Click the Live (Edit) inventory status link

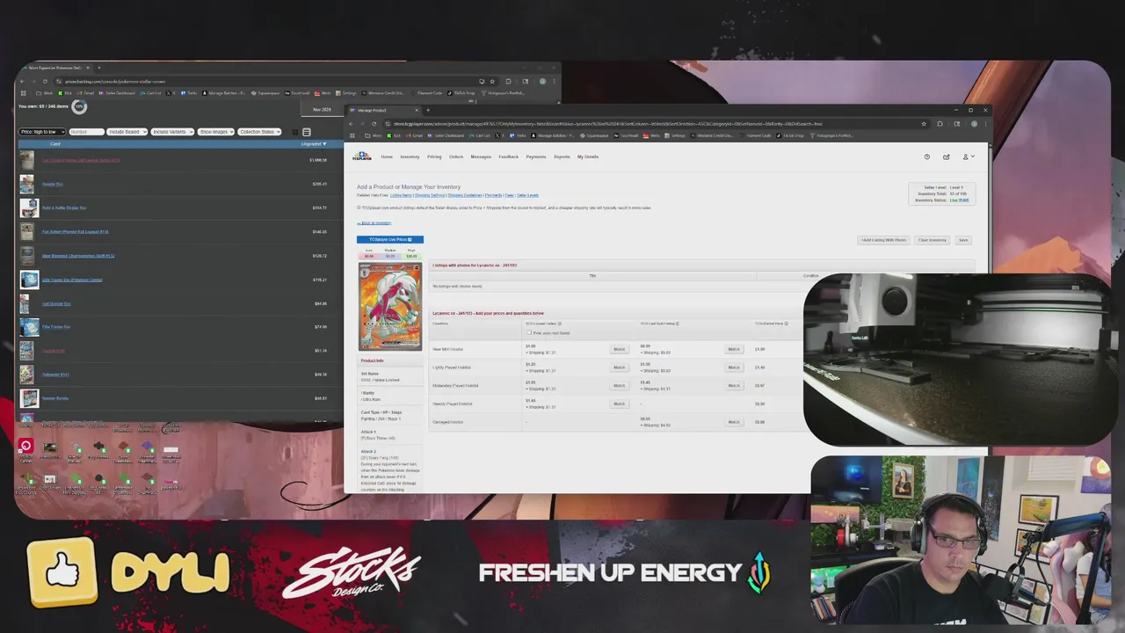[959, 200]
